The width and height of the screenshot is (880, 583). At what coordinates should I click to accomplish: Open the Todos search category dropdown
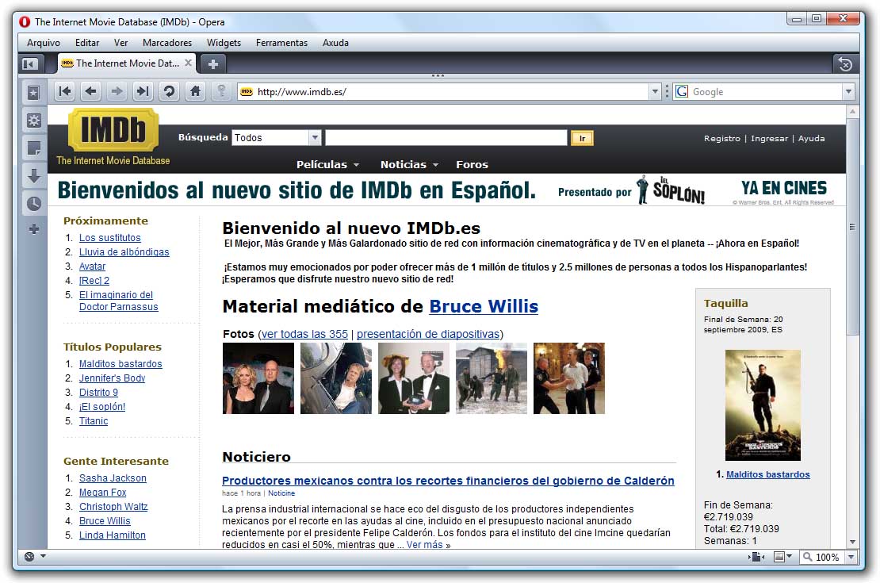(315, 137)
